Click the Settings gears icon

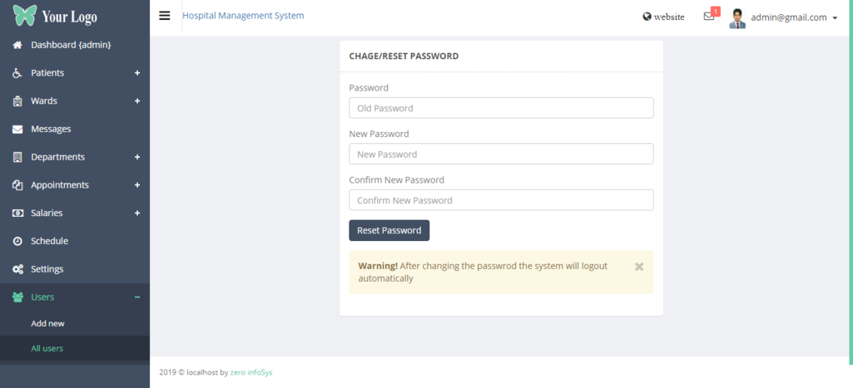tap(17, 269)
